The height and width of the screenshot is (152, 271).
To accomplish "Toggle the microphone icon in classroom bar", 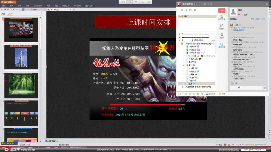I will pyautogui.click(x=194, y=94).
